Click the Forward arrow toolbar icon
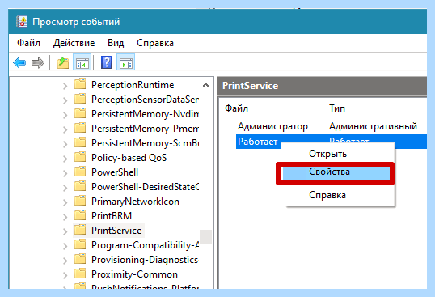This screenshot has height=297, width=435. pos(38,63)
